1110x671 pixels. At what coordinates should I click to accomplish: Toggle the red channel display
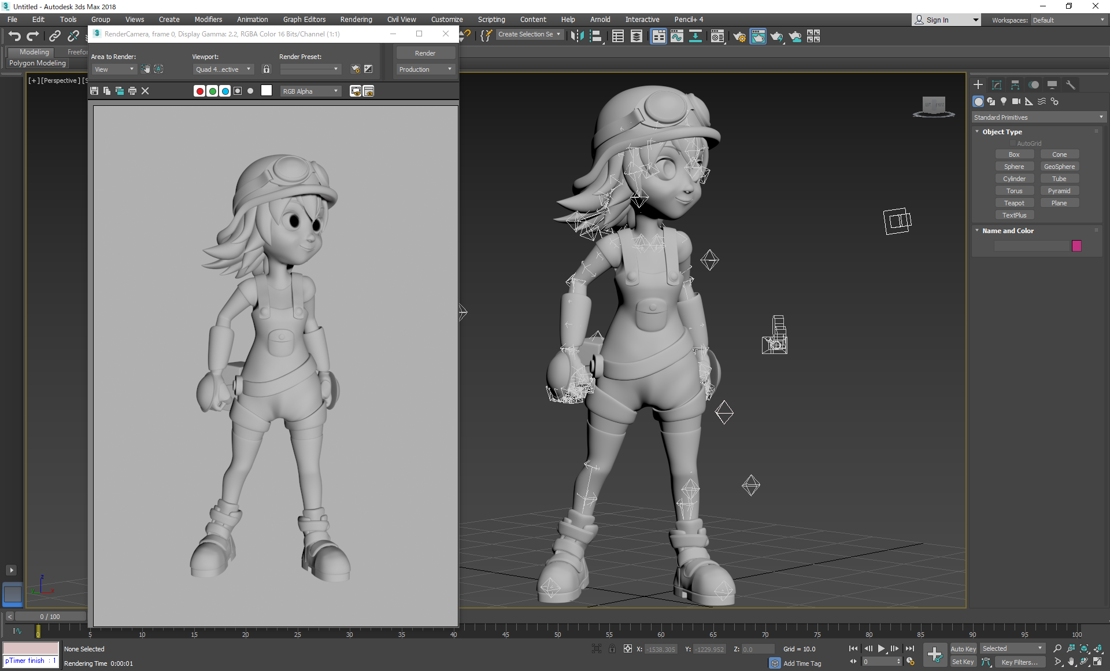[199, 91]
